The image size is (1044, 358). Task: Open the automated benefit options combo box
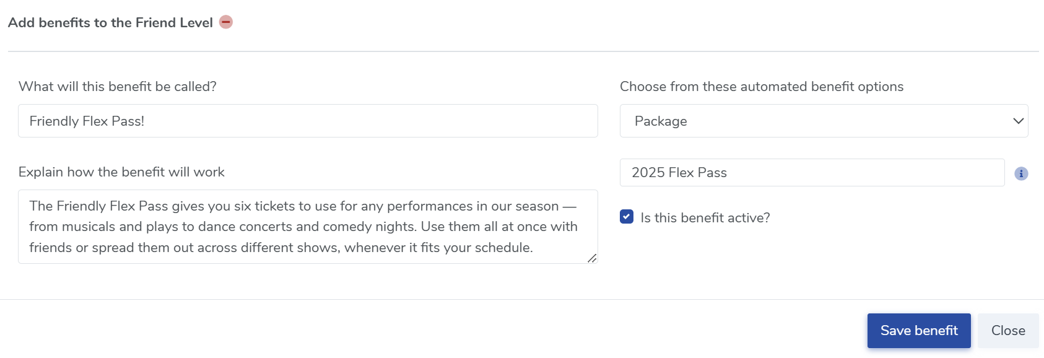(824, 121)
